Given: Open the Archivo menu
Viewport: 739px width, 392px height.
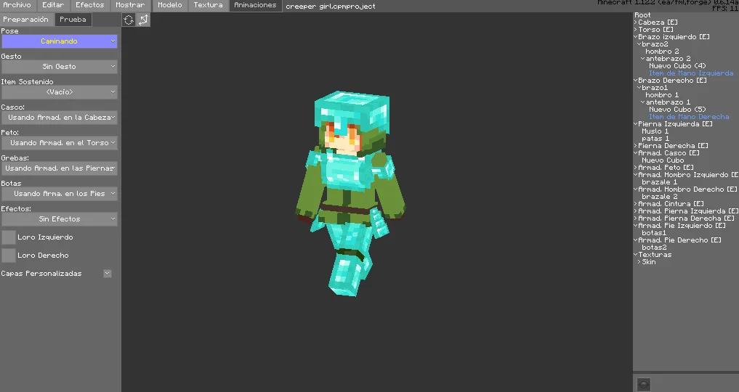Looking at the screenshot, I should coord(17,5).
